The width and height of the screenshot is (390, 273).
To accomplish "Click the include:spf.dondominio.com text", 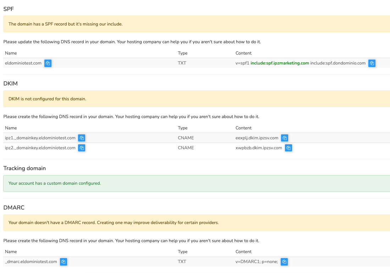I will pyautogui.click(x=338, y=63).
